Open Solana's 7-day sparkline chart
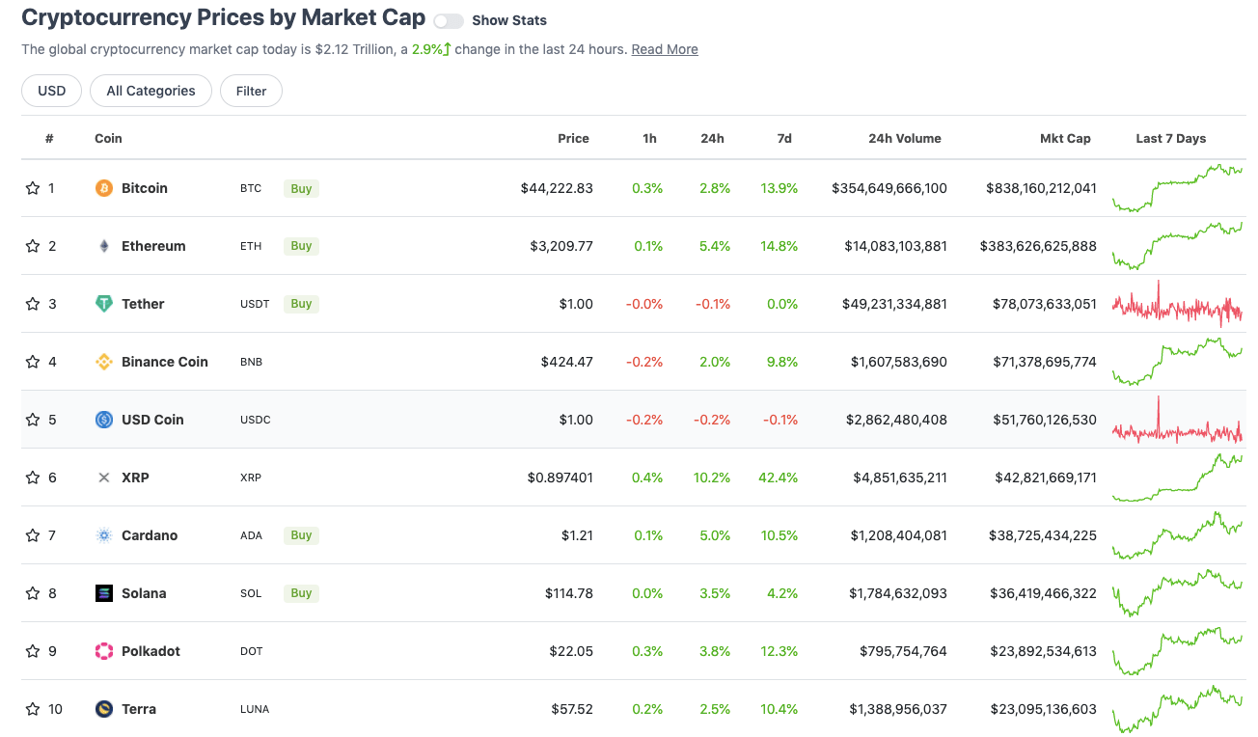This screenshot has width=1258, height=737. tap(1177, 593)
